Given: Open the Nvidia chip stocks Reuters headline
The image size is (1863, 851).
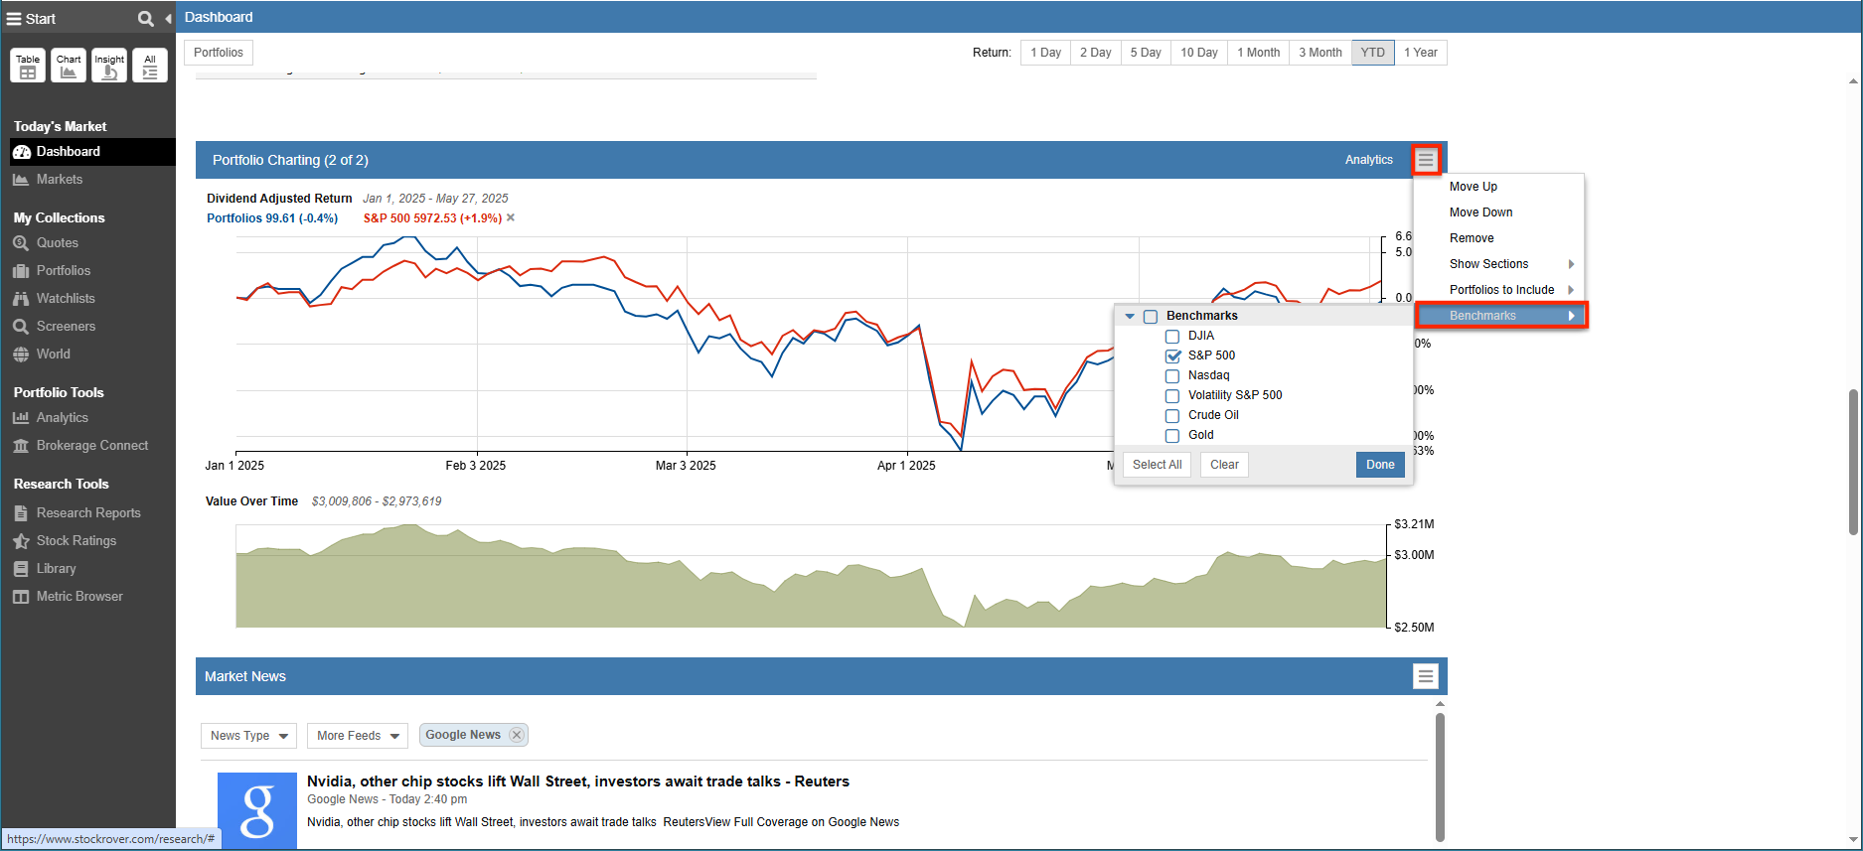Looking at the screenshot, I should (x=578, y=781).
